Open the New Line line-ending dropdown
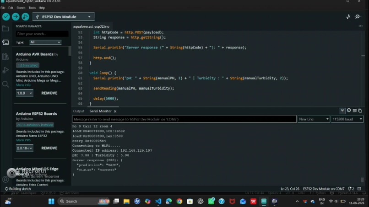 point(314,119)
